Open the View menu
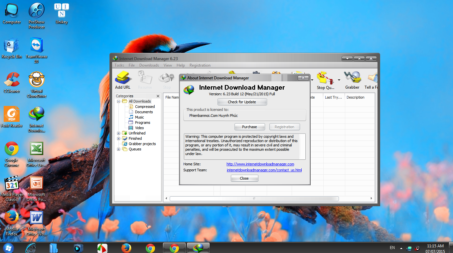 168,65
